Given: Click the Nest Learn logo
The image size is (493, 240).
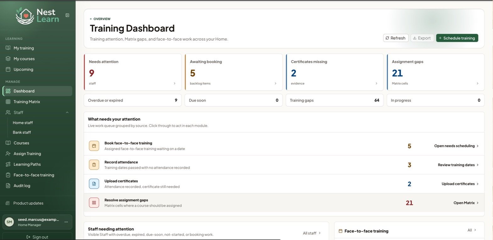Looking at the screenshot, I should click(x=37, y=15).
